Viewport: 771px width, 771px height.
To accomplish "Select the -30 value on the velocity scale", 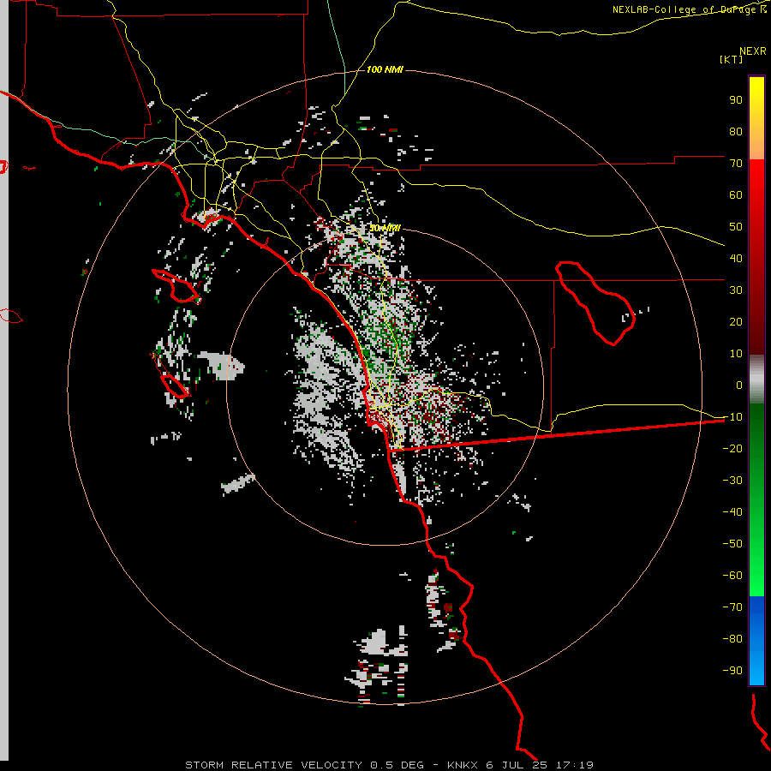I will point(732,481).
